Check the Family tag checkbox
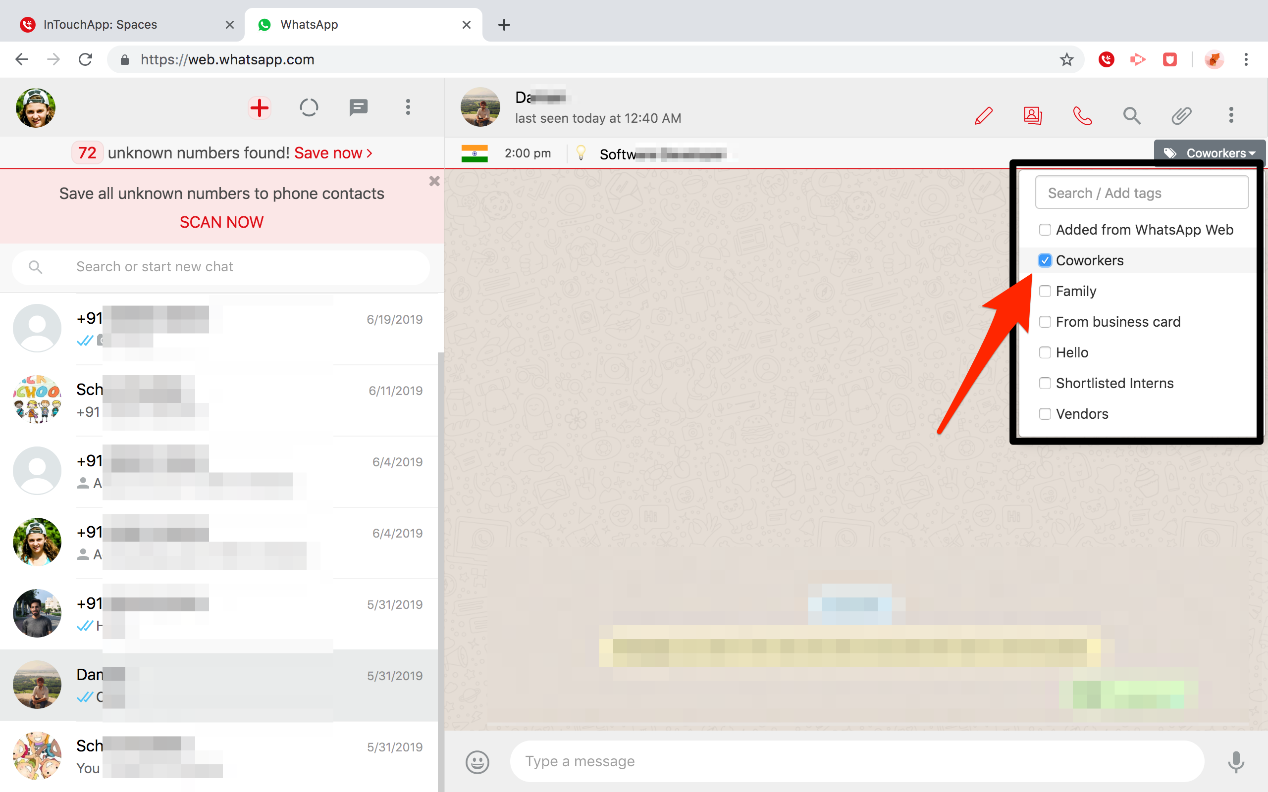The height and width of the screenshot is (792, 1268). point(1045,291)
